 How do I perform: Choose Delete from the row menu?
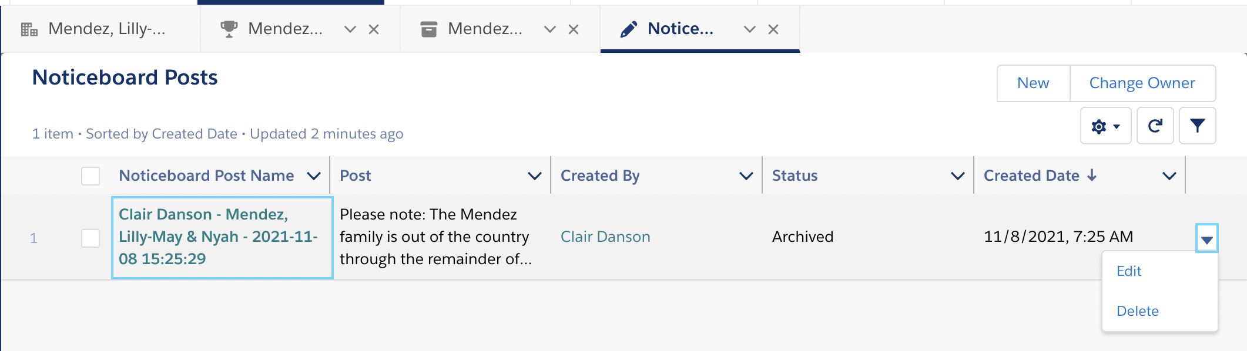coord(1138,311)
